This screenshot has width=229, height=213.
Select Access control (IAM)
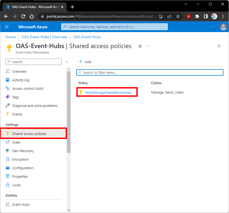28,88
